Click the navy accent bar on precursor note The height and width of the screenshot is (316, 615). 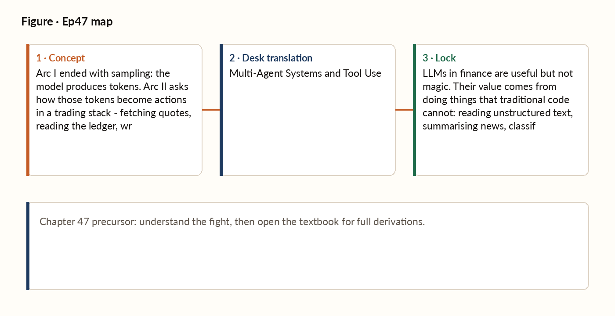[28, 246]
